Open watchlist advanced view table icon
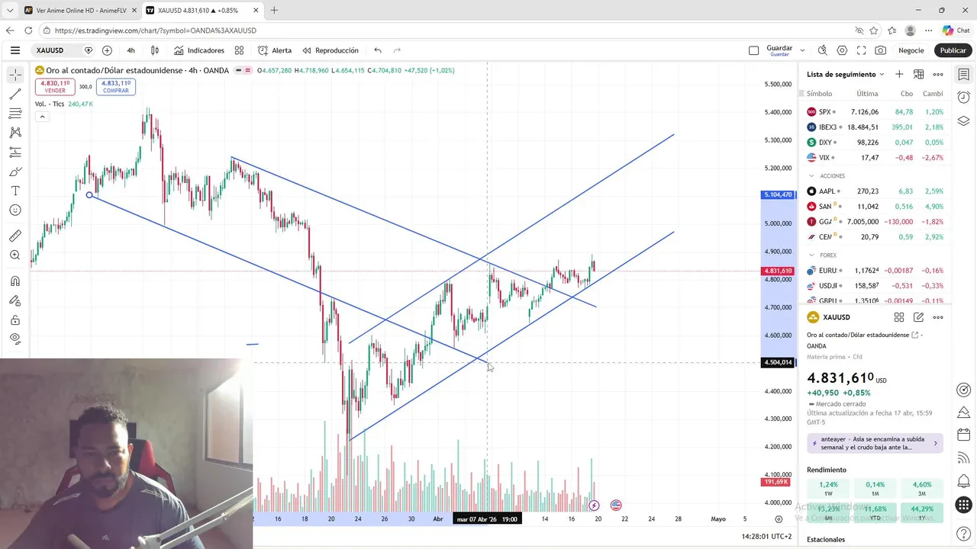977x549 pixels. [x=918, y=74]
